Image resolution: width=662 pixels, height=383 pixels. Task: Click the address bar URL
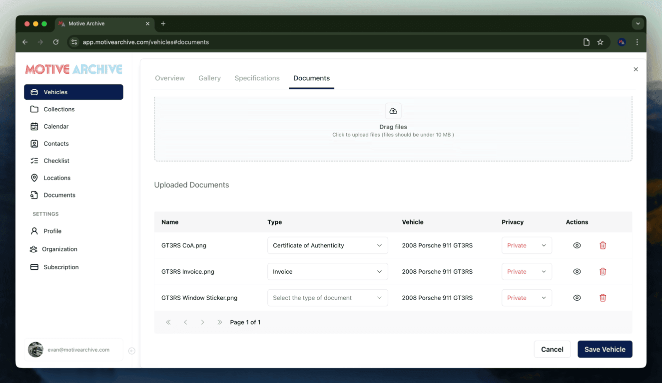pos(146,42)
